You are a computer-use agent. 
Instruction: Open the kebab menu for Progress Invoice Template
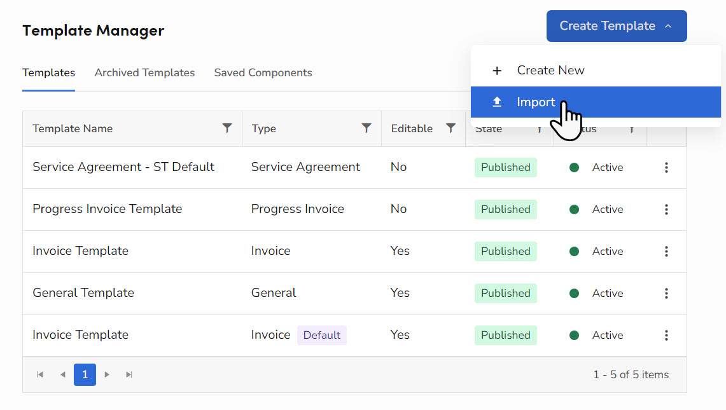(666, 209)
